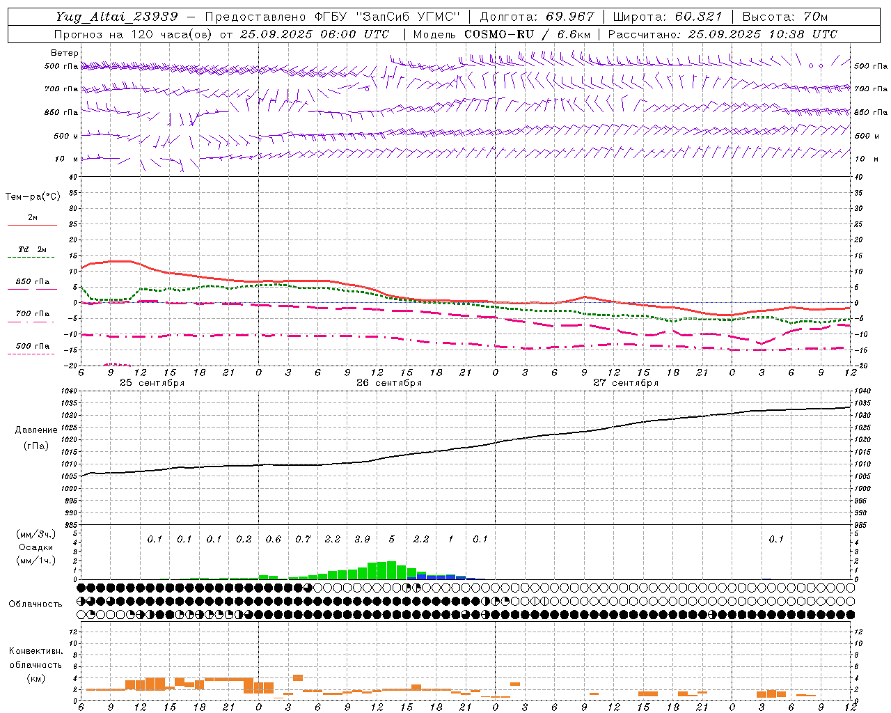Click the computed time Рассчитано: 25.09.2025 10:38 UTC
The height and width of the screenshot is (713, 891).
pyautogui.click(x=723, y=34)
